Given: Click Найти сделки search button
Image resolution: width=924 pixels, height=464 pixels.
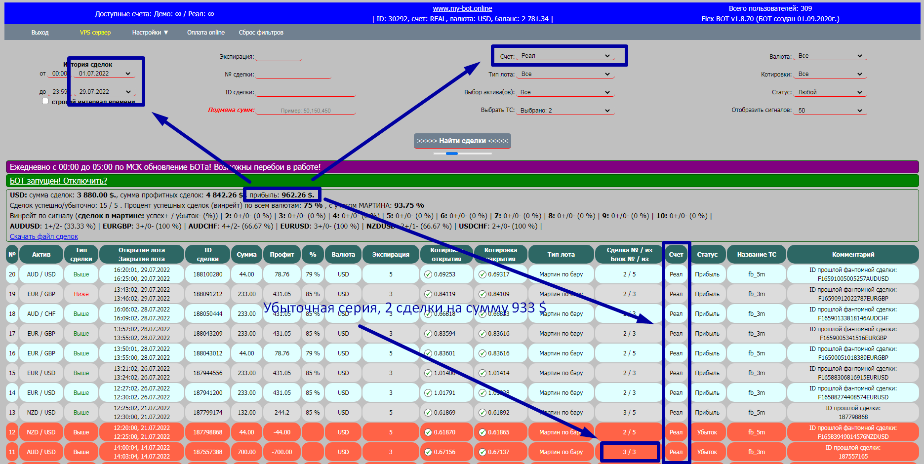Looking at the screenshot, I should pyautogui.click(x=462, y=141).
